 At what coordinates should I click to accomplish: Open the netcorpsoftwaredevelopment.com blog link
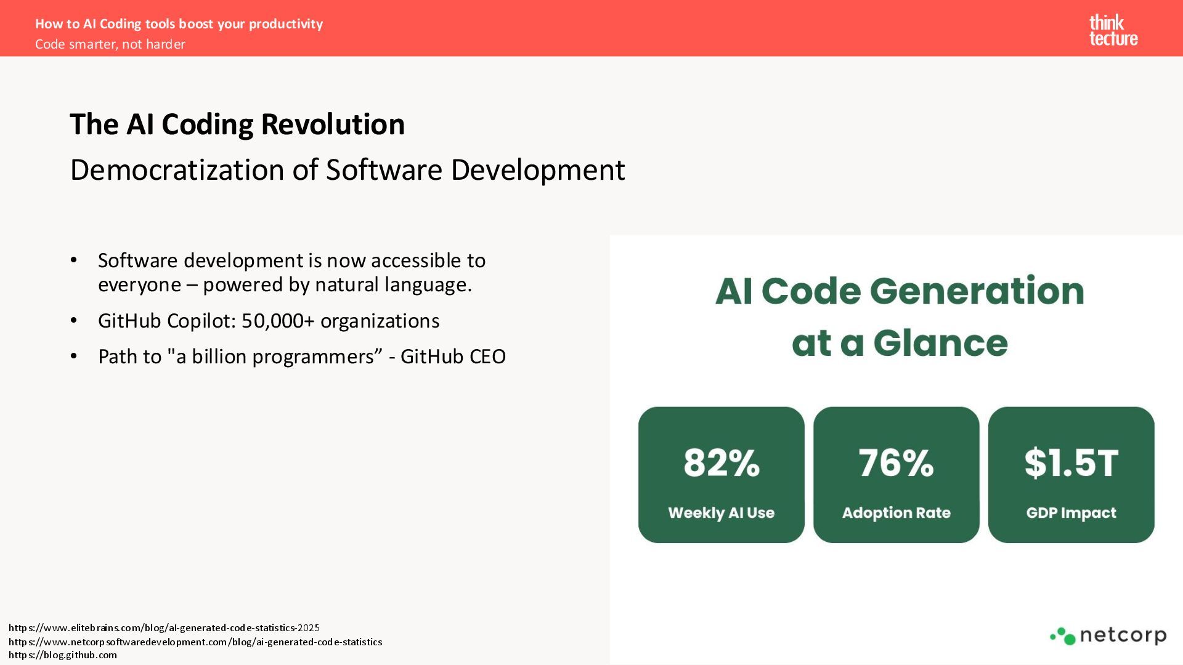(x=195, y=642)
